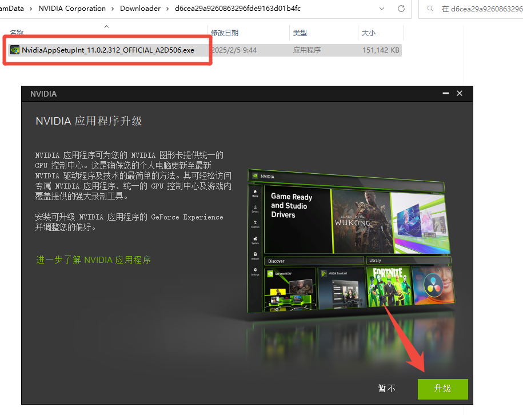This screenshot has height=415, width=523.
Task: Click the 151,142 KB size cell
Action: 381,50
